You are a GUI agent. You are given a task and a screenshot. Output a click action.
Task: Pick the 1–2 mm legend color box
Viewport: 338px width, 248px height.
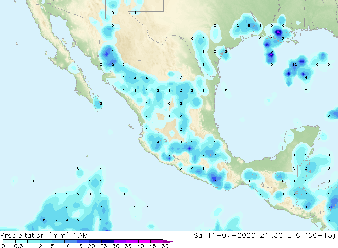pyautogui.click(x=34, y=241)
